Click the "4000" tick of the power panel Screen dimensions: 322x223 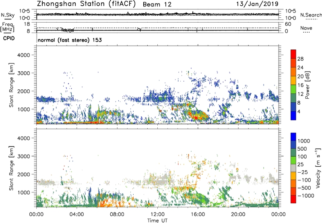(24, 55)
